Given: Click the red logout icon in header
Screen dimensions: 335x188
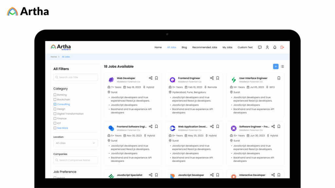Looking at the screenshot, I should point(282,47).
